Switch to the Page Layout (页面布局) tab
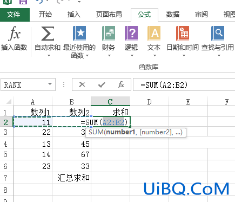The image size is (235, 202). pos(109,15)
